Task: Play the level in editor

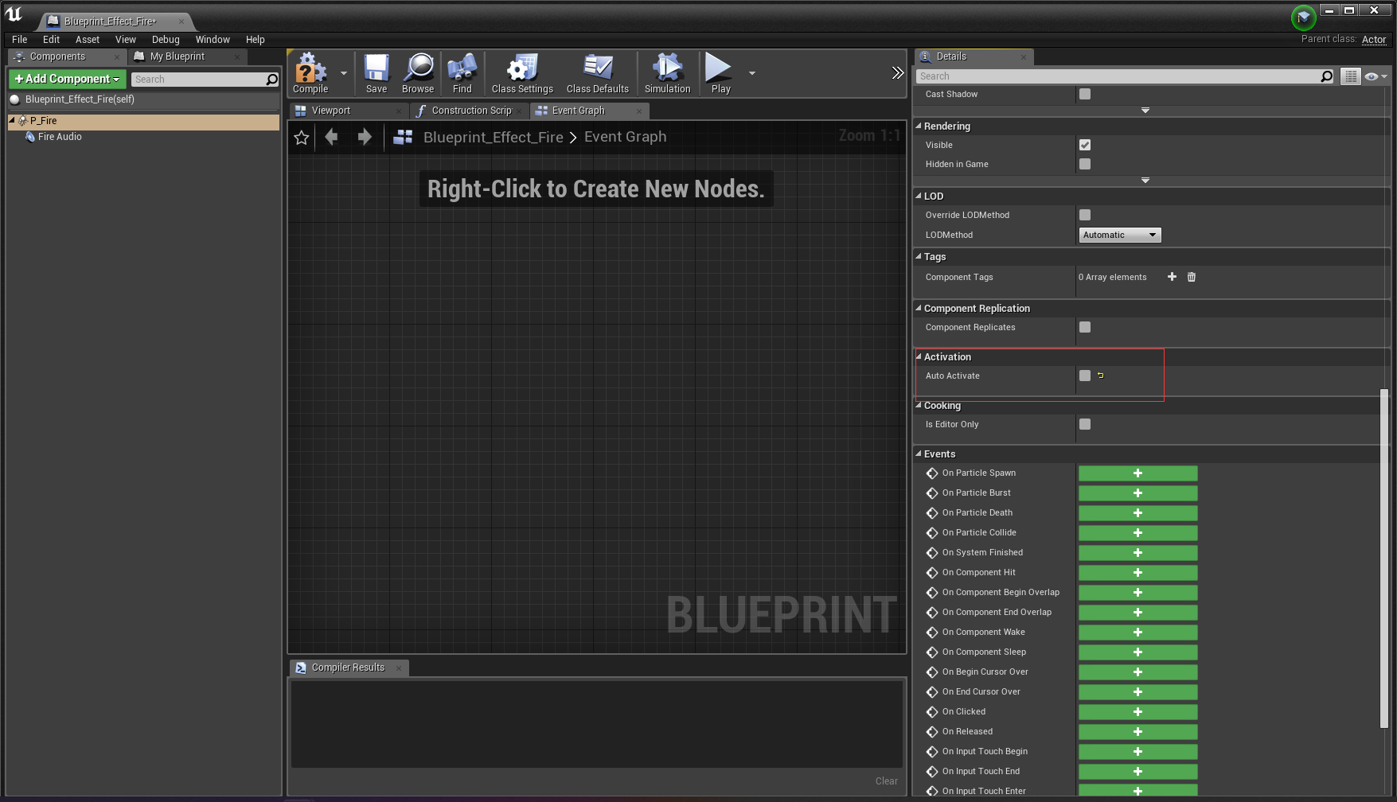Action: [x=720, y=74]
